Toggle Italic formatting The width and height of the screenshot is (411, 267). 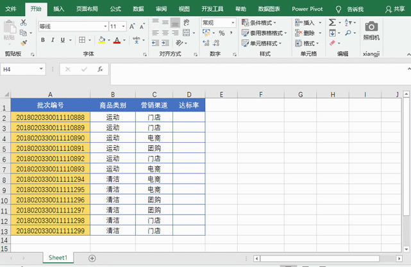coord(53,40)
